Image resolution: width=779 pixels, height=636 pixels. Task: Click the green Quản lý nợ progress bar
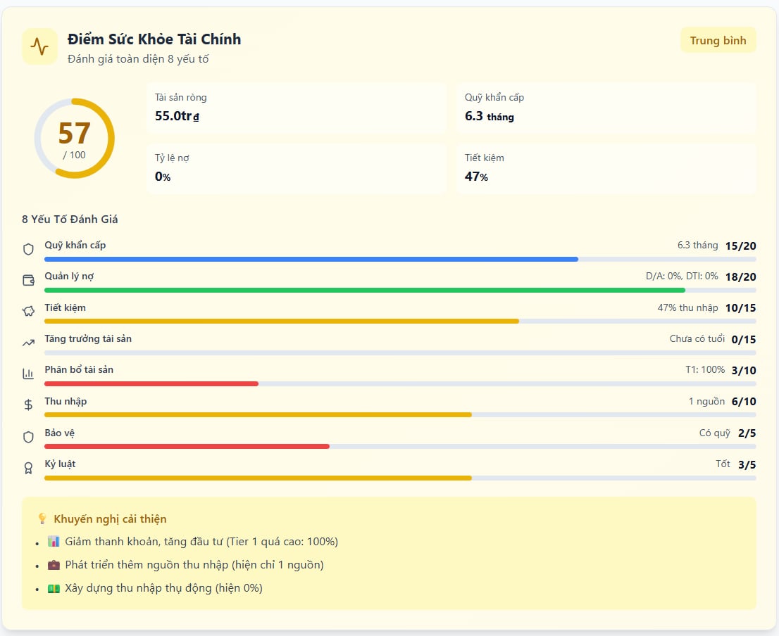[x=364, y=290]
